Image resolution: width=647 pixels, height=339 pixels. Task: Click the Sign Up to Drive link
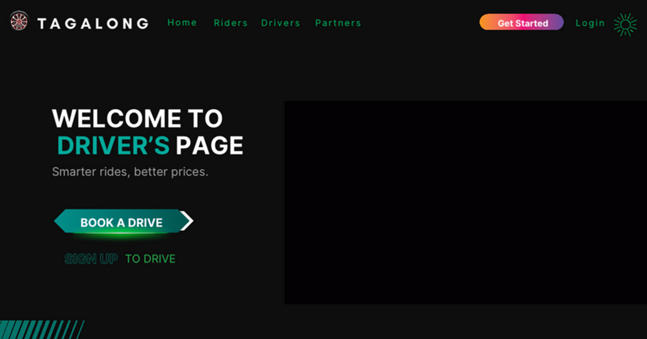(120, 258)
